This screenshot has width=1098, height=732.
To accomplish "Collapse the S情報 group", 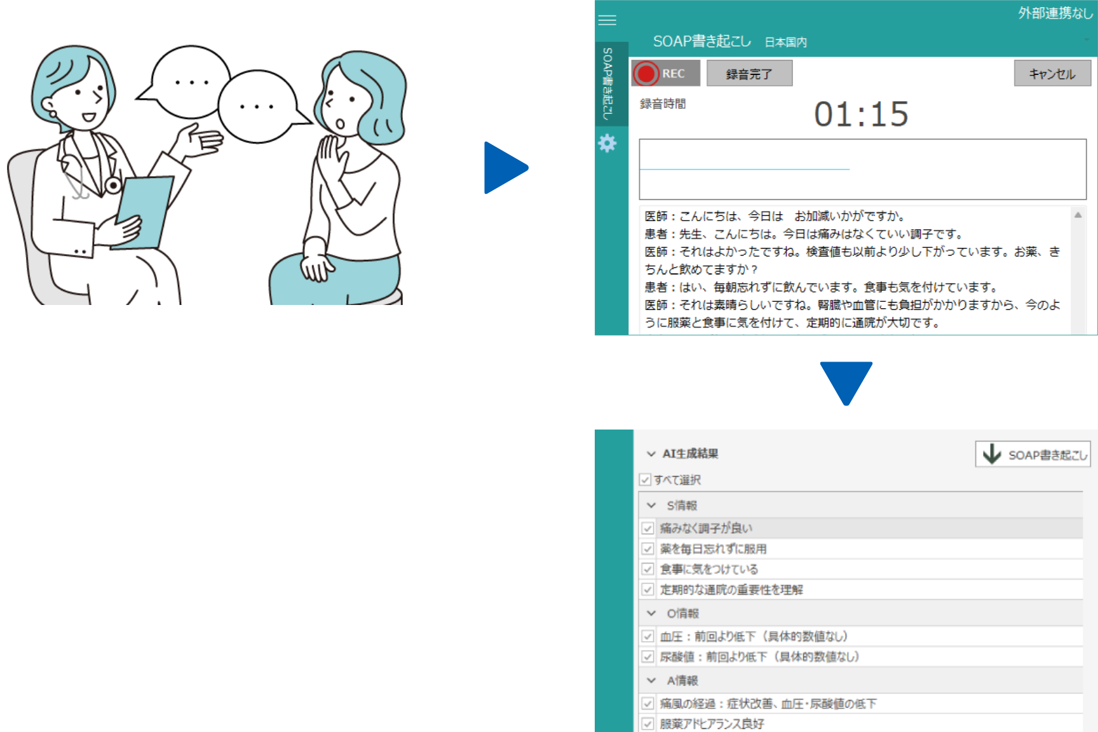I will point(651,506).
